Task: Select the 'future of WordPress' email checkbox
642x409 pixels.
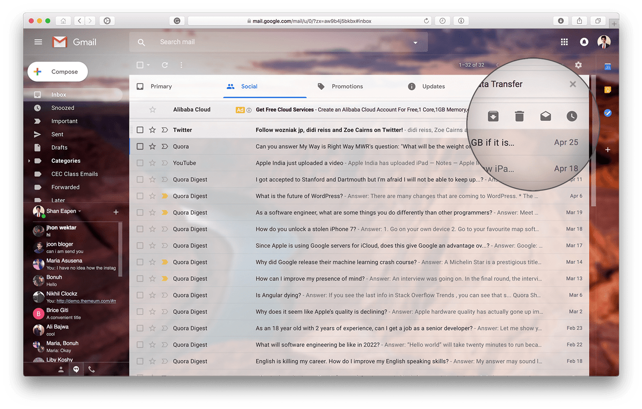Action: [140, 196]
